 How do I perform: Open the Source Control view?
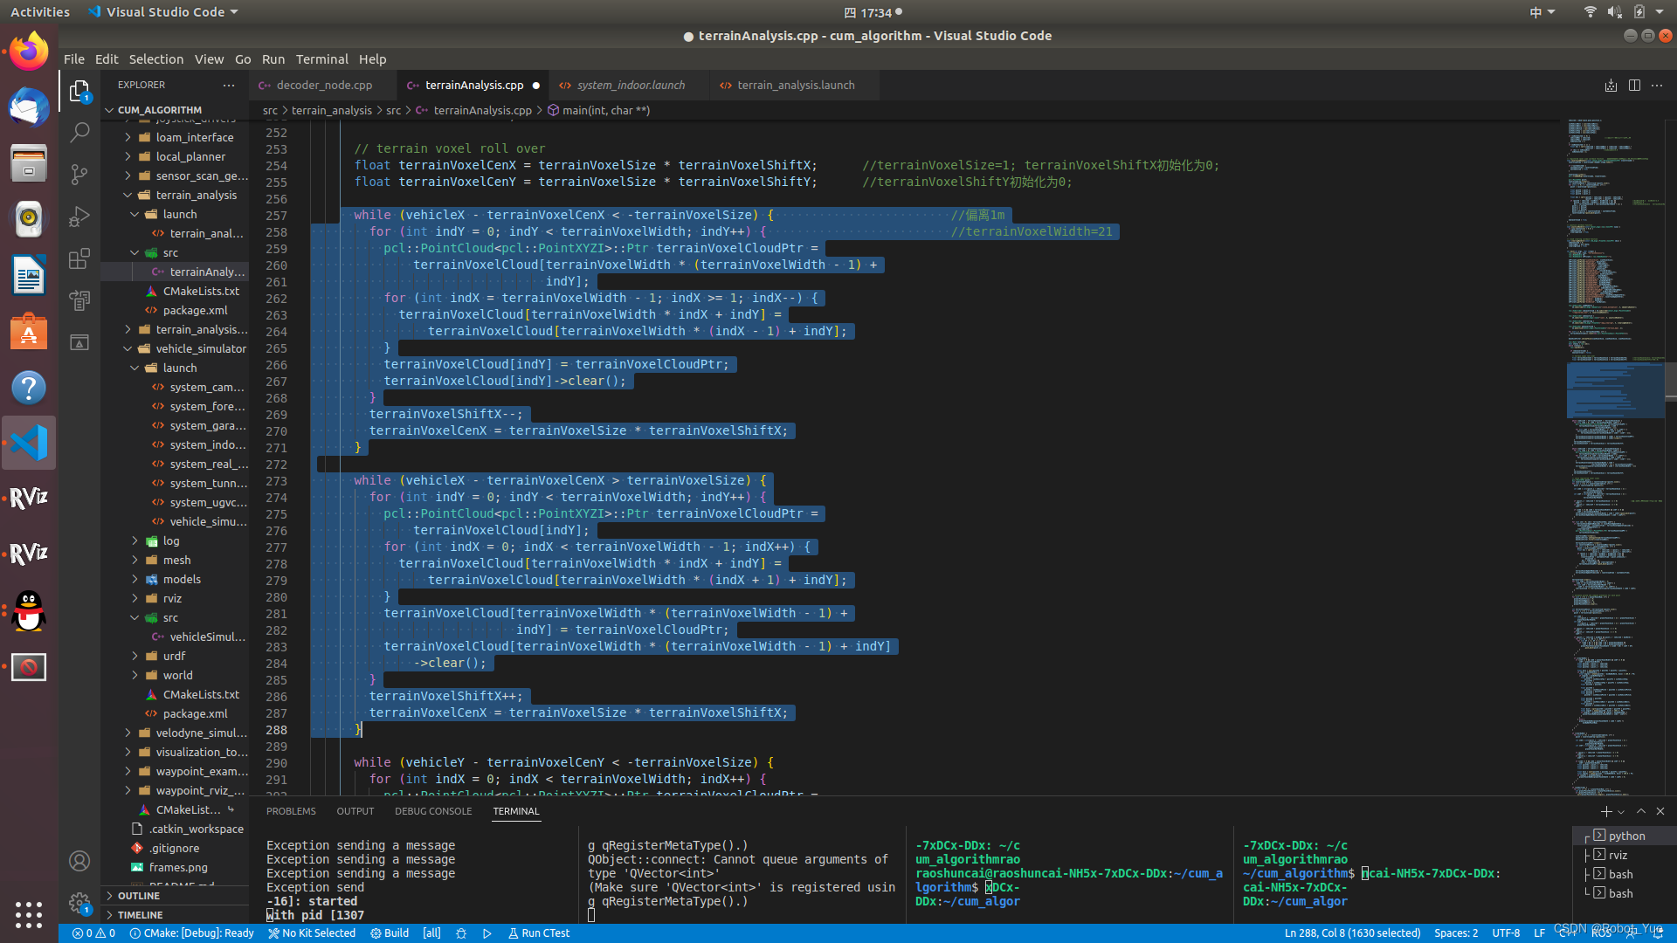(x=79, y=174)
